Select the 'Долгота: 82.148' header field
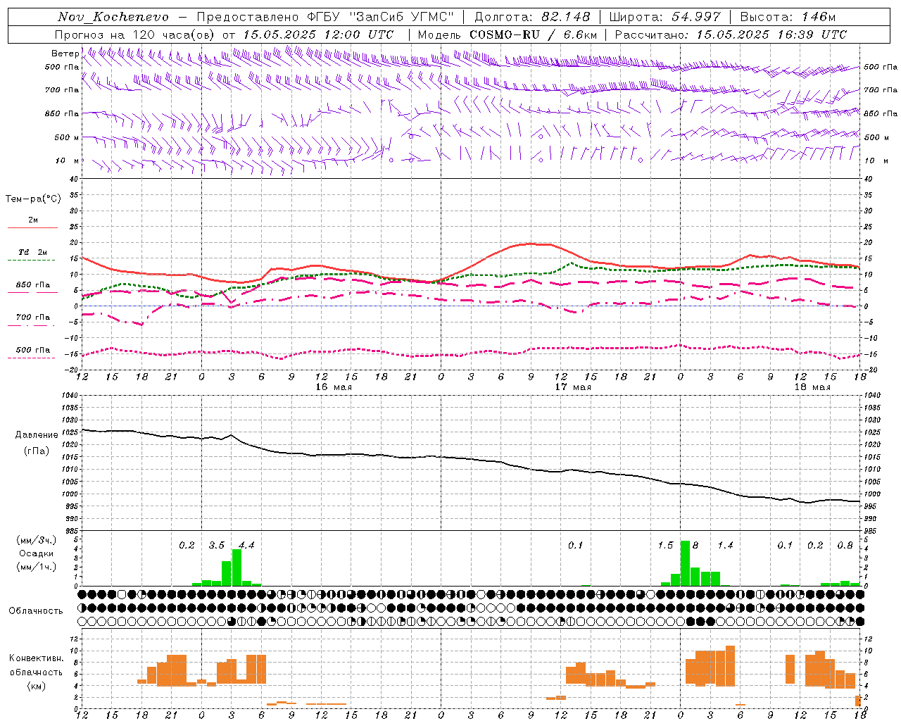901x721 pixels. (532, 17)
